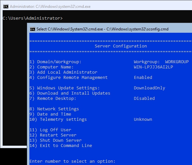Select the Telemetry settings line
Viewport: 192px width, 165px height.
[x=91, y=119]
